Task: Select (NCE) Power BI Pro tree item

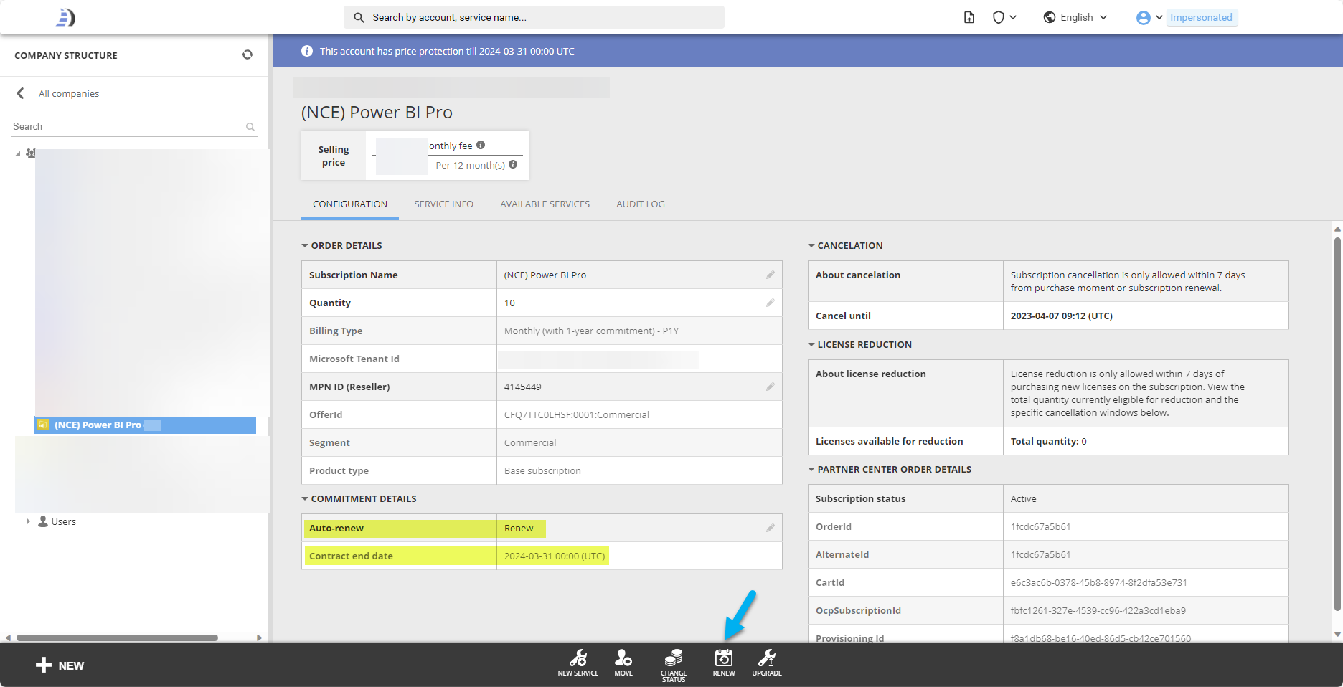Action: pos(145,425)
